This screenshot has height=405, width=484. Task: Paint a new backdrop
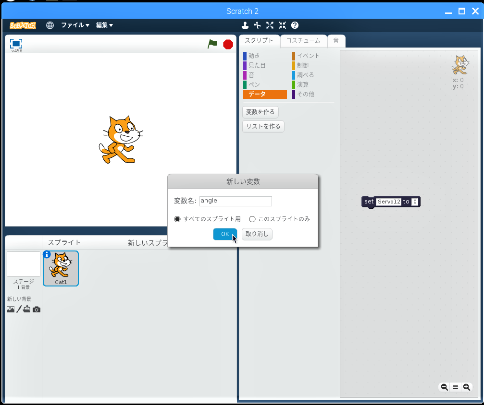click(x=19, y=309)
